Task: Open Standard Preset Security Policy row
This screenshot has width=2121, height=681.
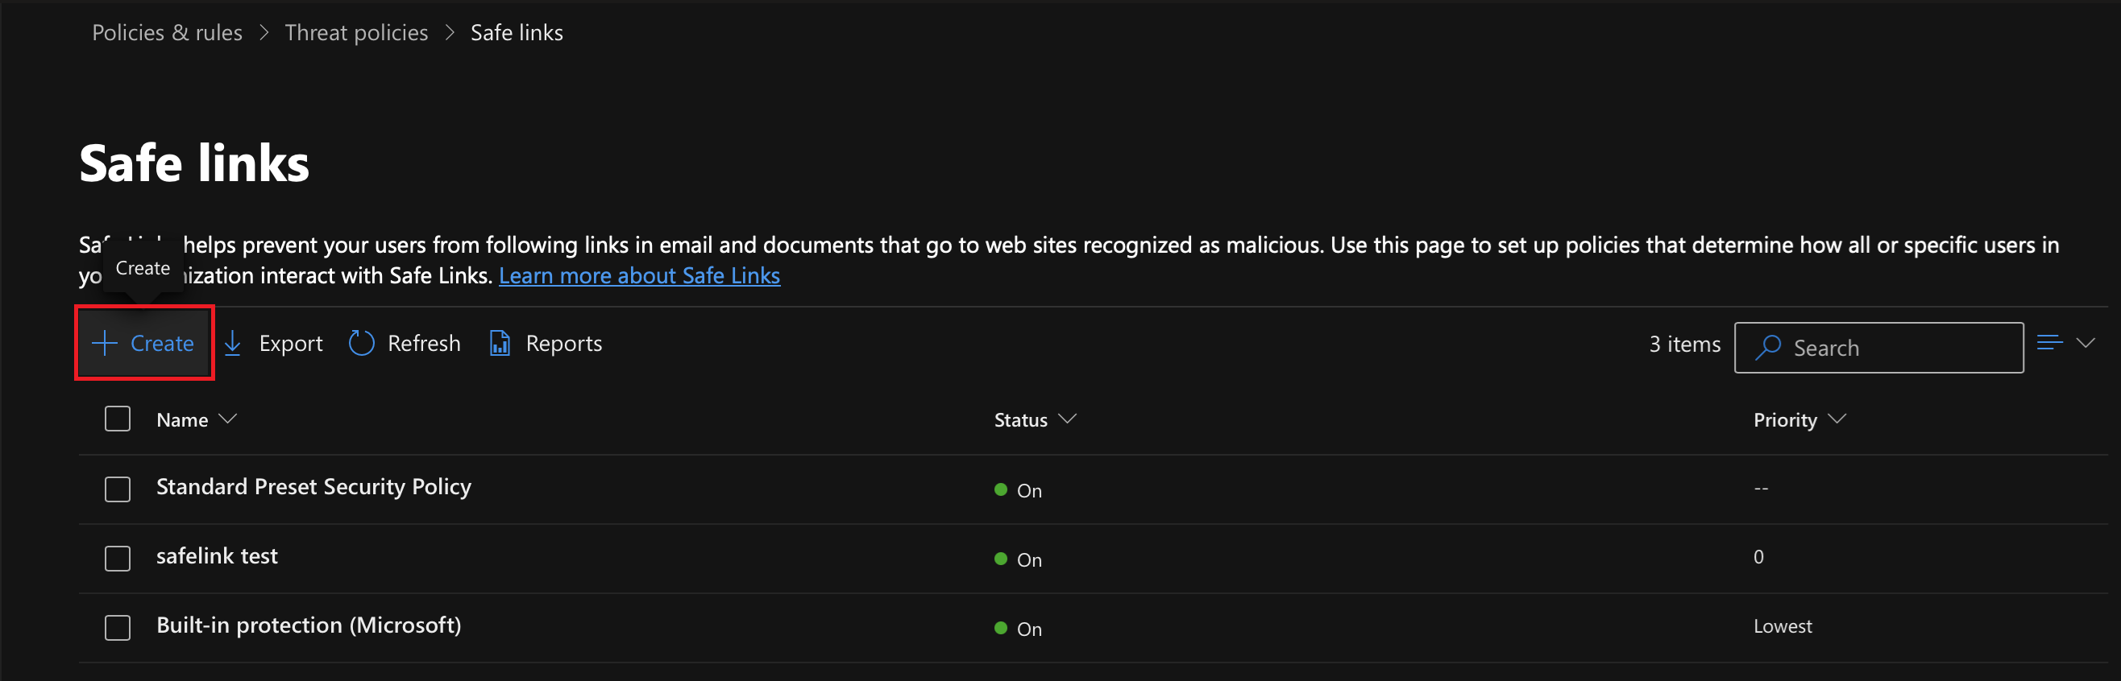Action: (313, 487)
